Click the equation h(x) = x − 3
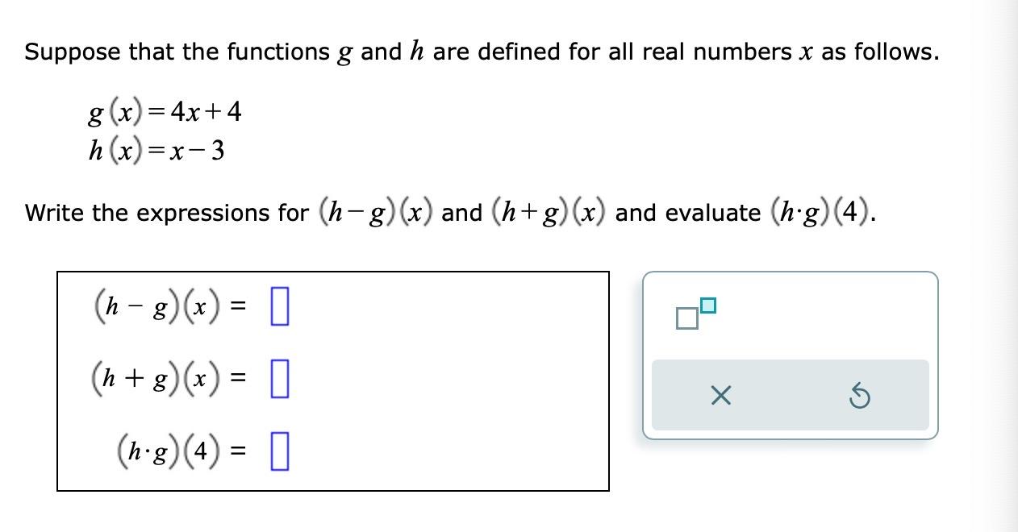Image resolution: width=1018 pixels, height=532 pixels. (x=155, y=150)
